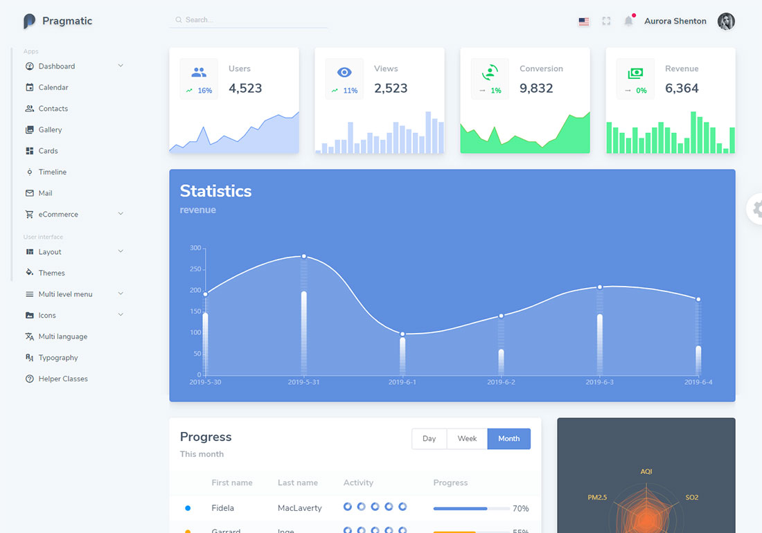
Task: Click the Dashboard gauge icon
Action: [30, 66]
